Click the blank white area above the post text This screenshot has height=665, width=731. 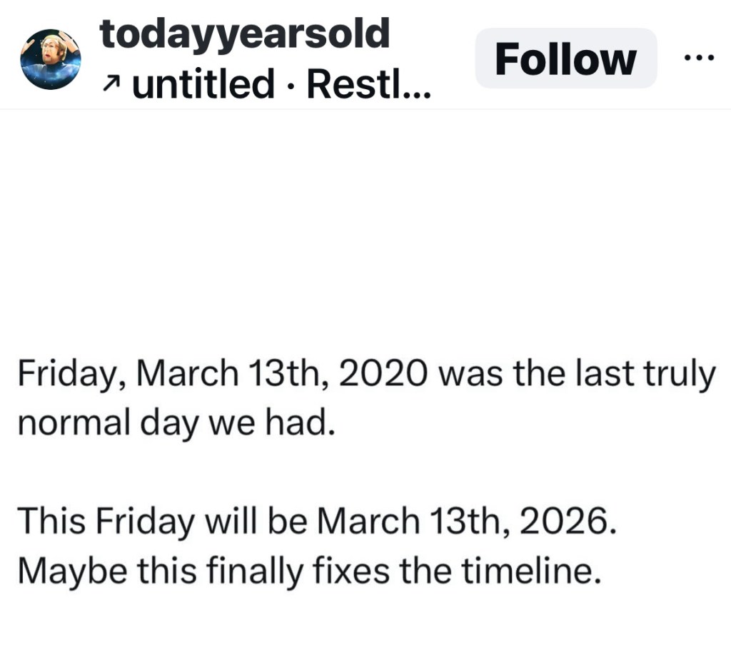click(x=365, y=228)
